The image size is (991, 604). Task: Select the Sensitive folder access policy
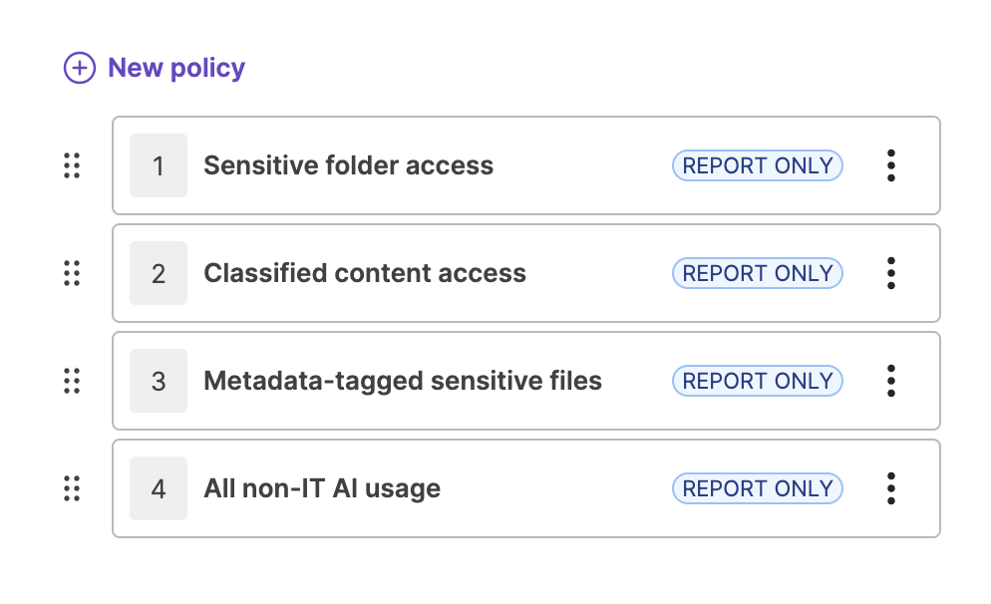pos(348,165)
